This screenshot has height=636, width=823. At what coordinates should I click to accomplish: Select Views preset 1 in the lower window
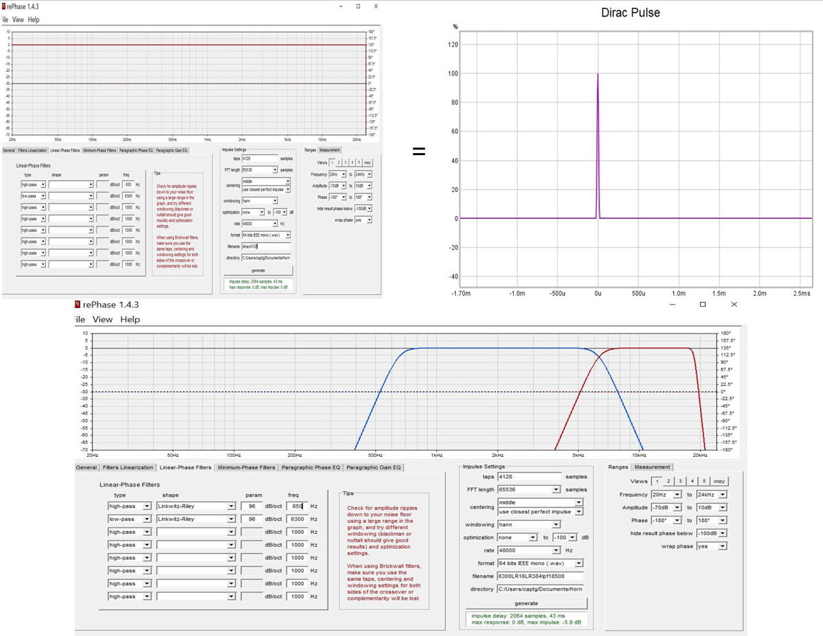(x=657, y=482)
